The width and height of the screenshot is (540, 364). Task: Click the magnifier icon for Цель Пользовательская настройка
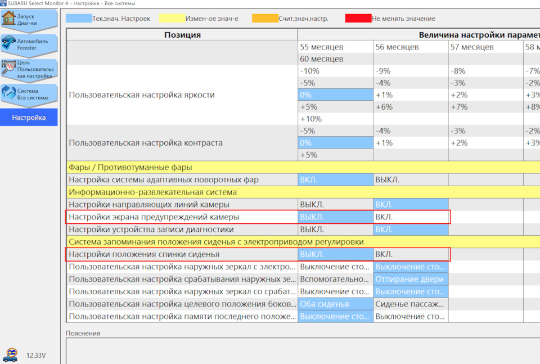(x=8, y=68)
